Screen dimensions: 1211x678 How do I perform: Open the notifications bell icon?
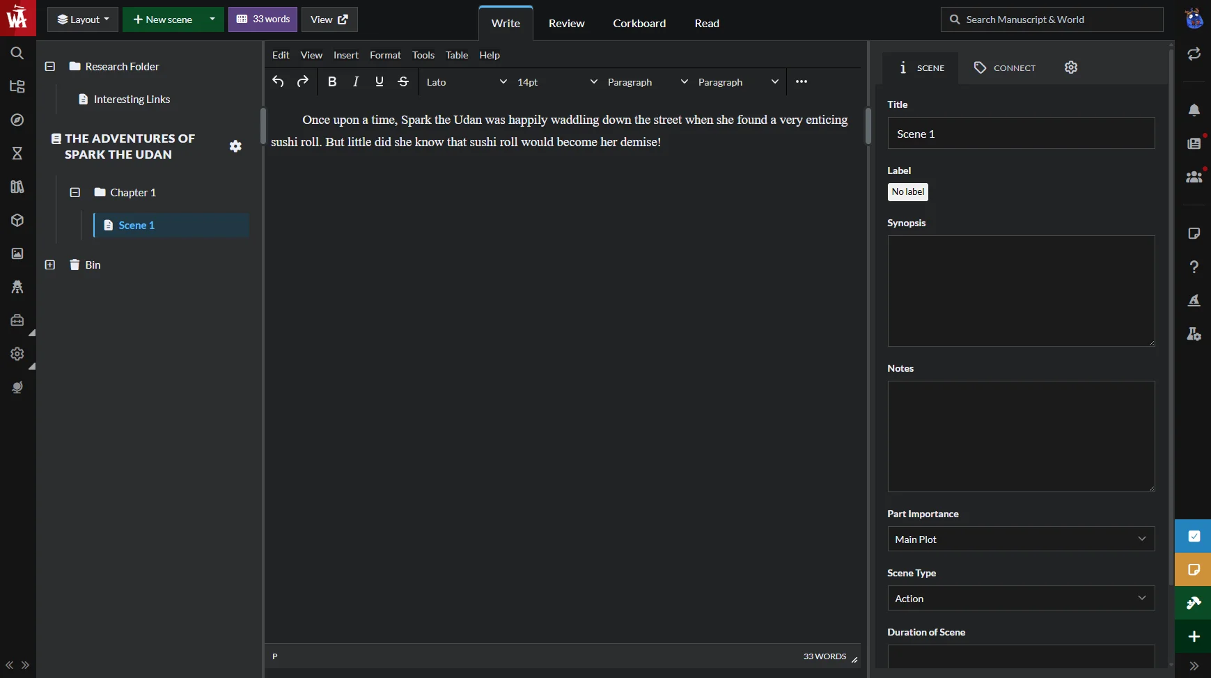1194,110
